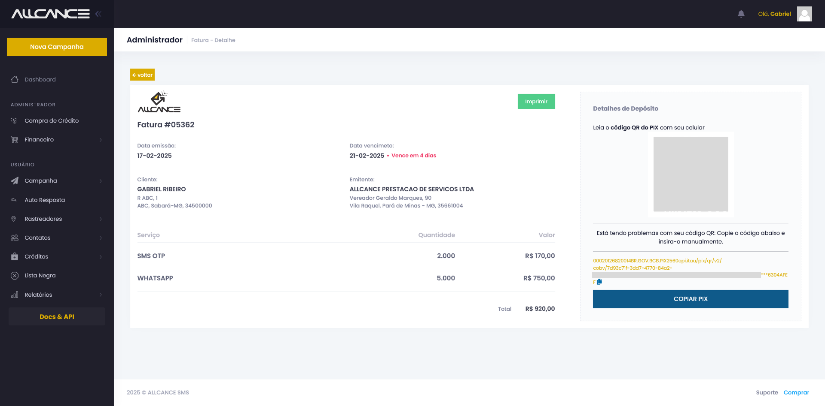Viewport: 825px width, 406px height.
Task: Click the Nova Campanha button
Action: 57,47
